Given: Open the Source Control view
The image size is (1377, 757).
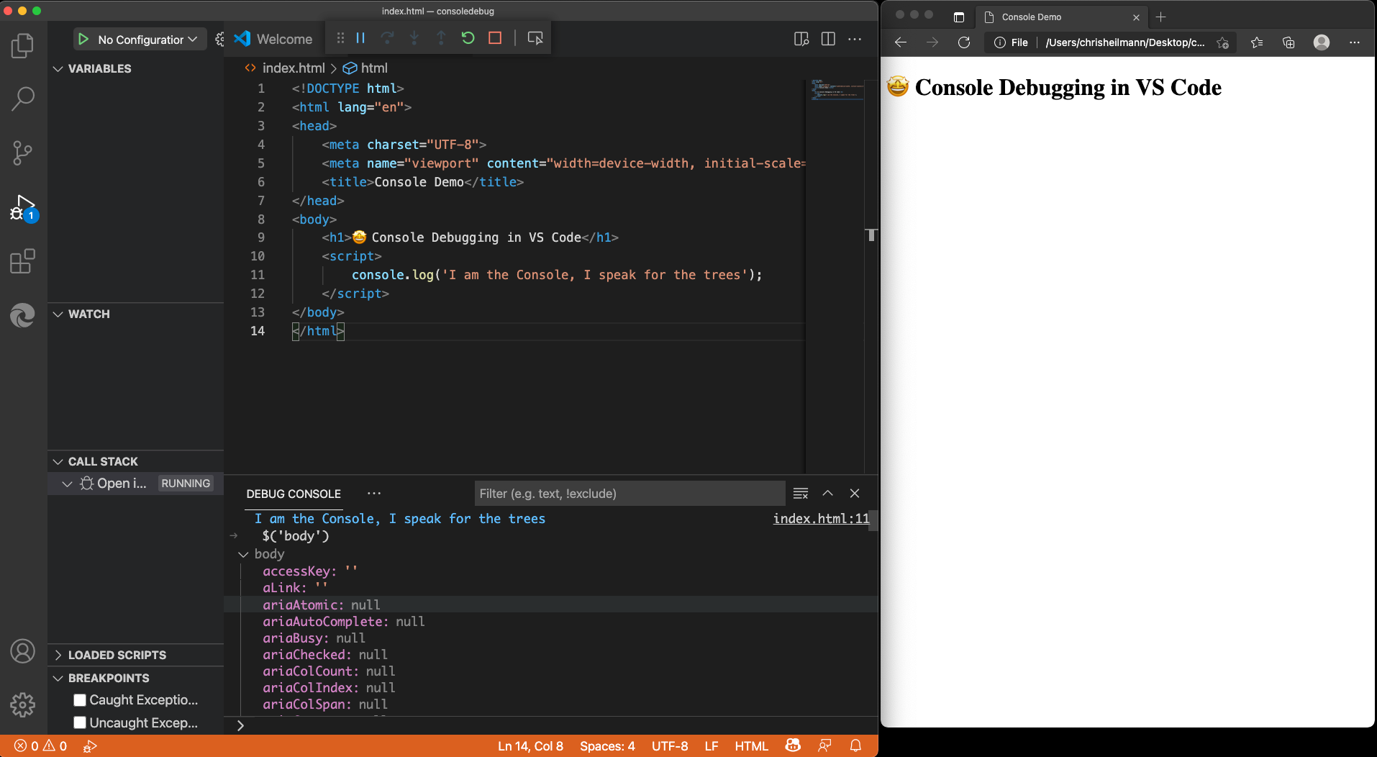Looking at the screenshot, I should coord(22,153).
